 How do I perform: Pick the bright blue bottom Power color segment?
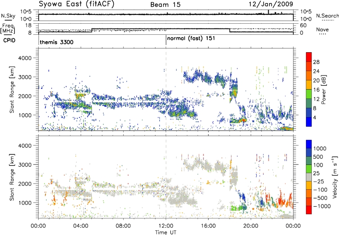tap(309, 122)
